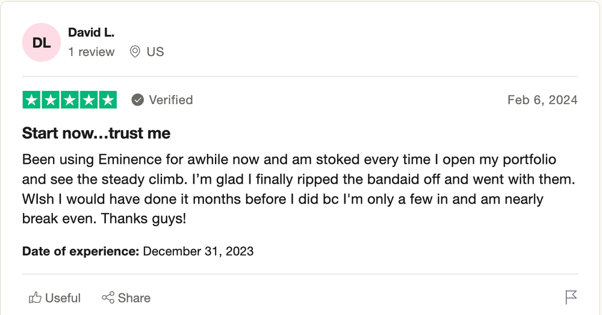Click the third green rating star
Screen dimensions: 602x315
pos(70,100)
